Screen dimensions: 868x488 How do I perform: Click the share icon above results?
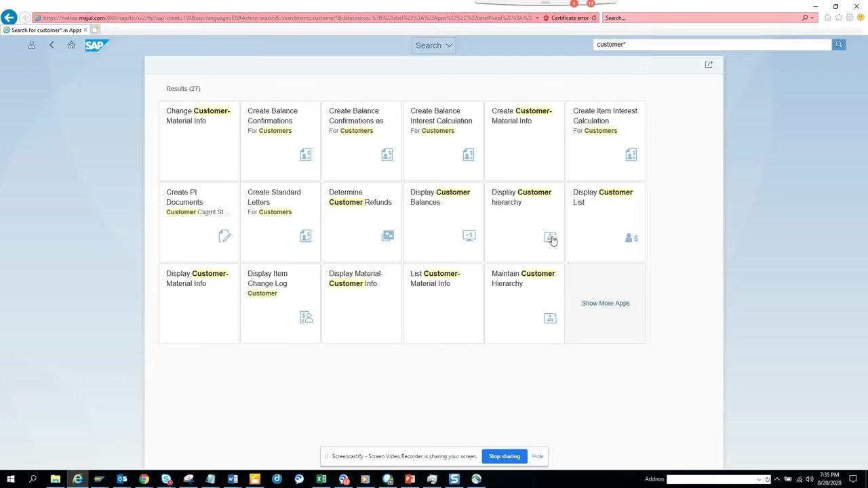[709, 64]
